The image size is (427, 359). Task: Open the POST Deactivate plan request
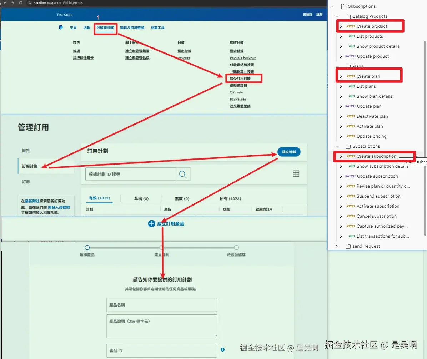point(367,116)
